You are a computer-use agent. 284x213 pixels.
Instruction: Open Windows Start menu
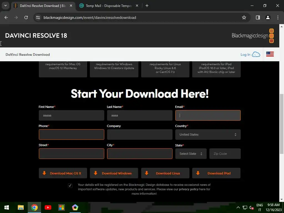tap(7, 207)
